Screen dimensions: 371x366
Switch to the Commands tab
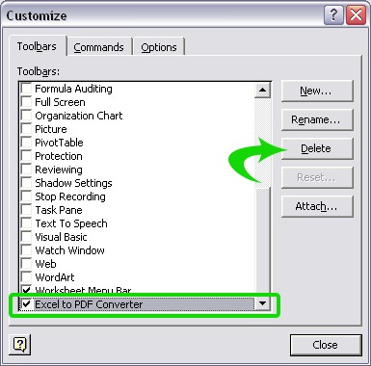pos(98,47)
